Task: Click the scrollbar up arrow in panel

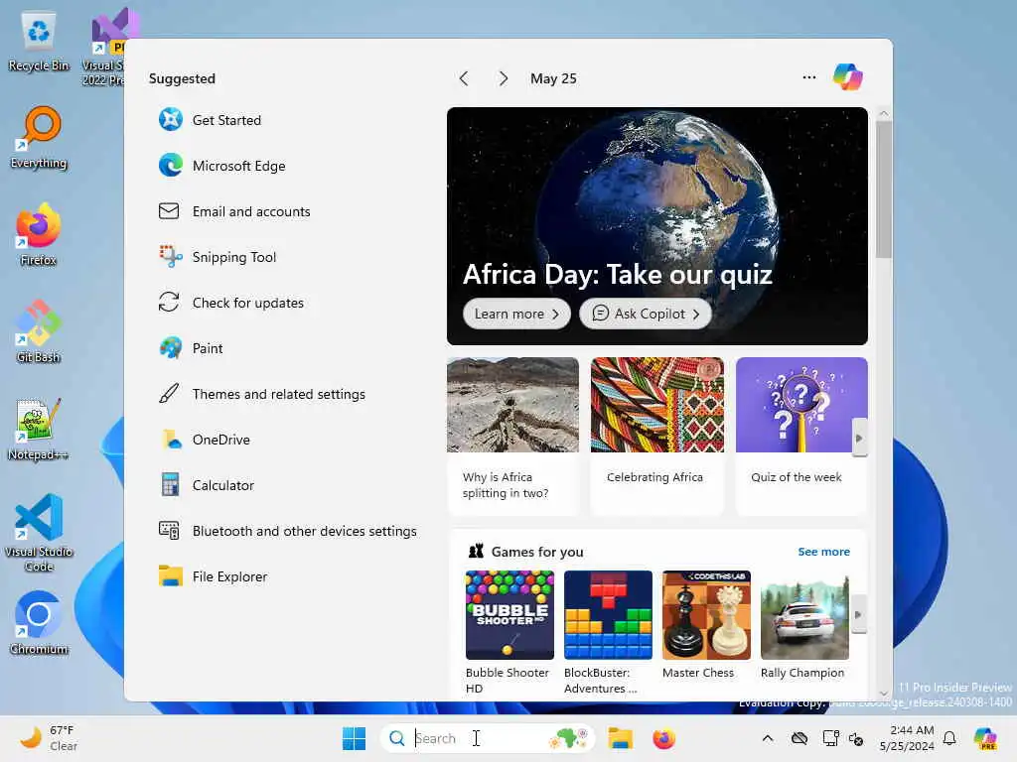Action: tap(883, 113)
